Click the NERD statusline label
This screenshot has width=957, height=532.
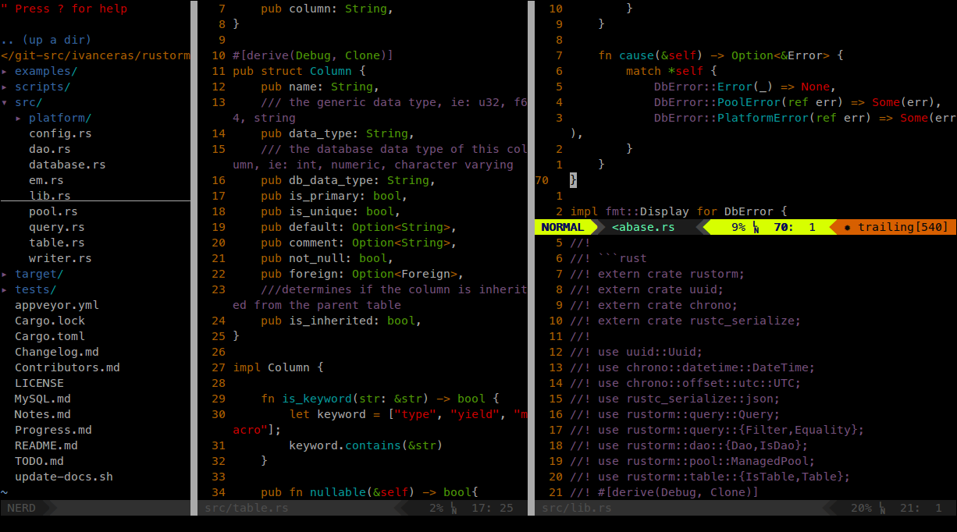tap(22, 508)
